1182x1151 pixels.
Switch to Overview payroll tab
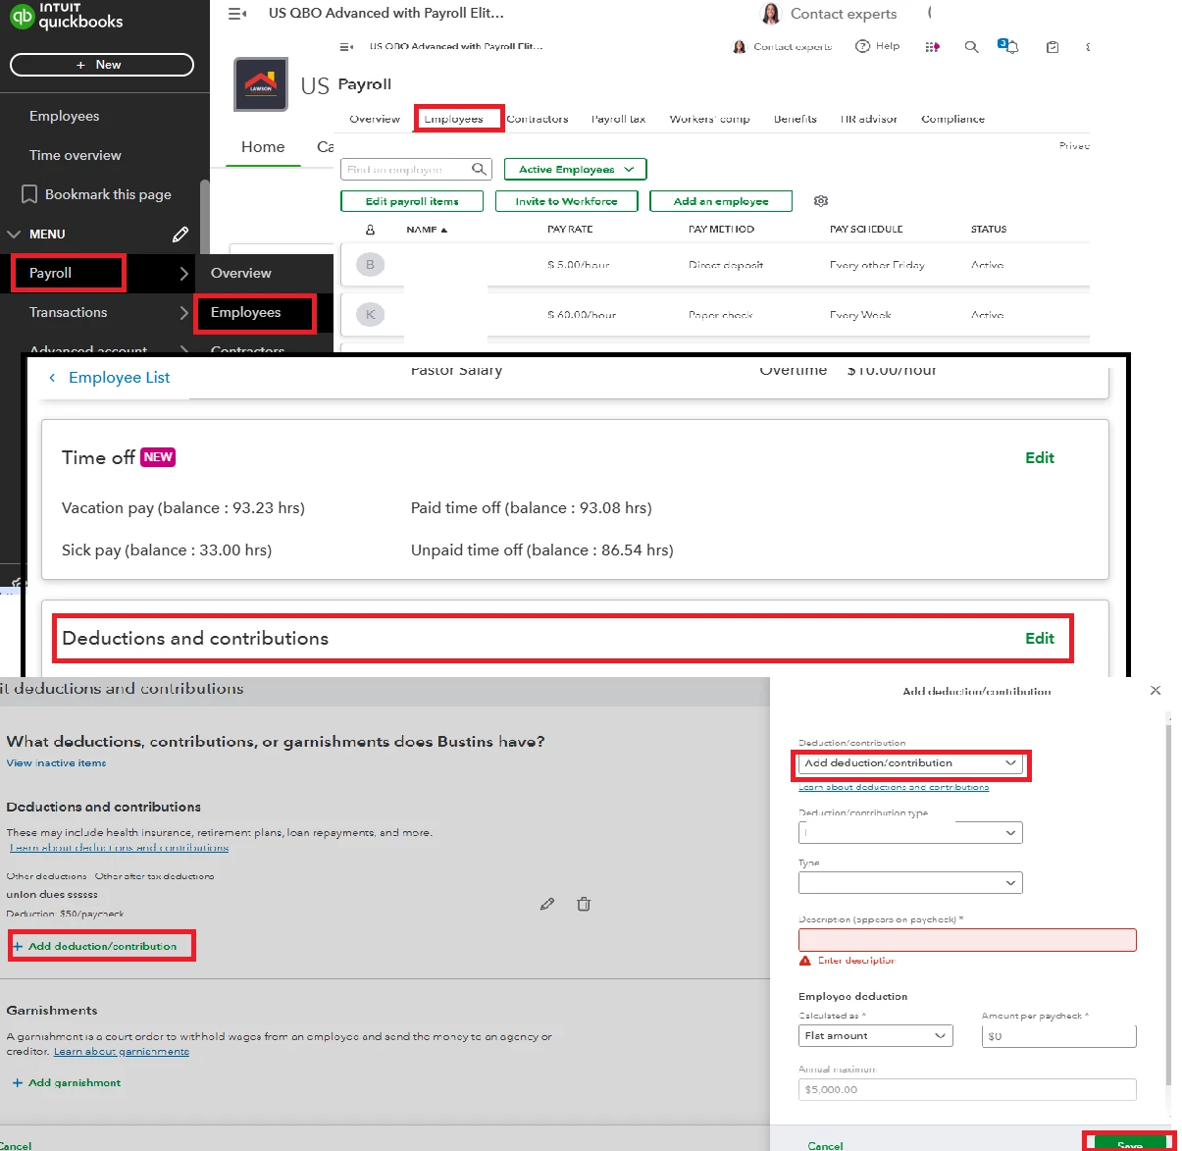click(x=375, y=119)
